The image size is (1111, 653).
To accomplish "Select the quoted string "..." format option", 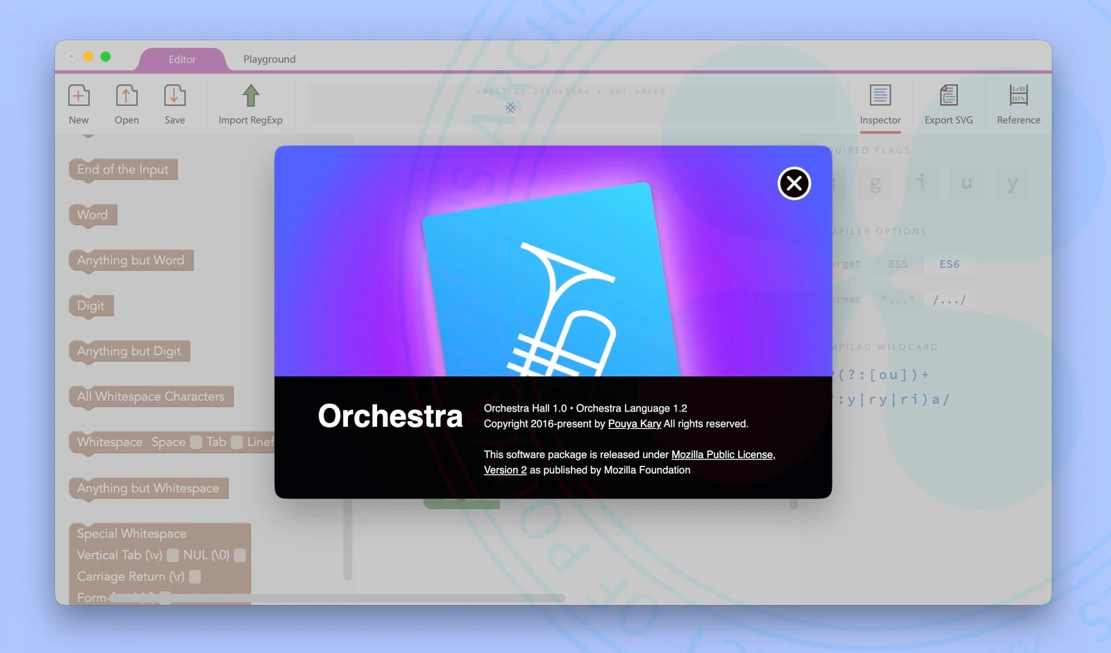I will 898,300.
